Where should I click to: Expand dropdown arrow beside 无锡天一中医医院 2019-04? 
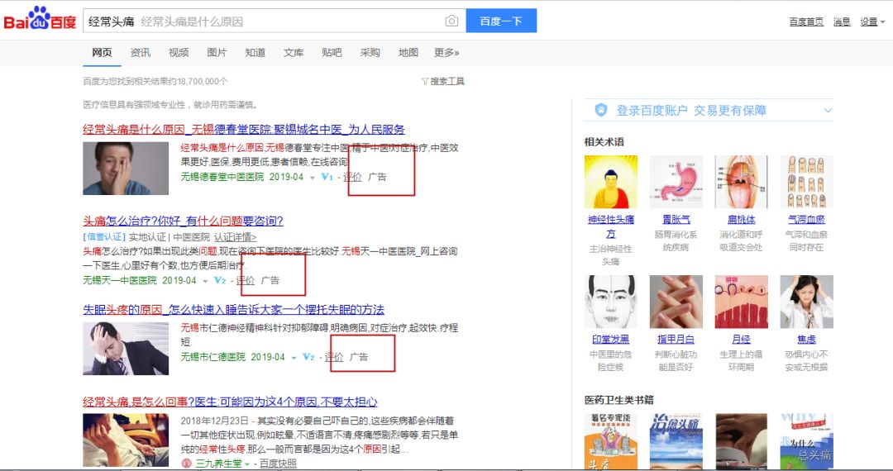[x=205, y=281]
